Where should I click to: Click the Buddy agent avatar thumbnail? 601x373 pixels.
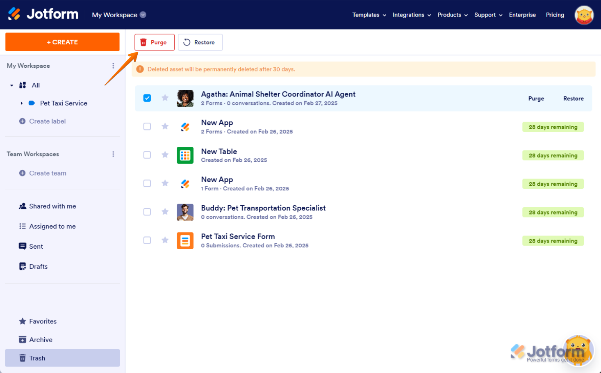click(185, 212)
